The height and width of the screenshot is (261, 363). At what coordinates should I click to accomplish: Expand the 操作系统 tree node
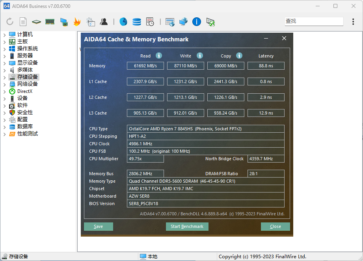point(5,49)
